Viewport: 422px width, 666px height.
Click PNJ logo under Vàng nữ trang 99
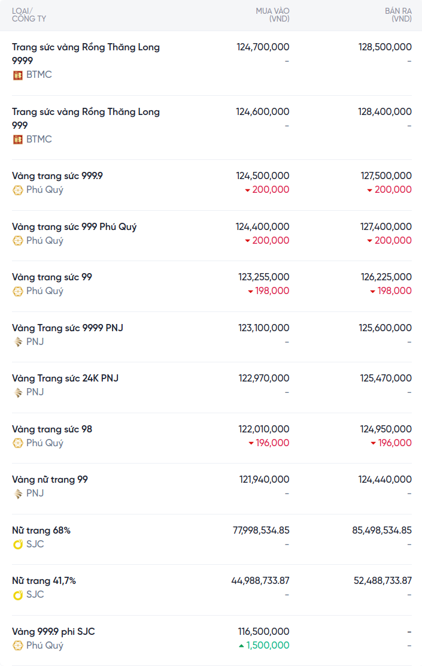18,494
